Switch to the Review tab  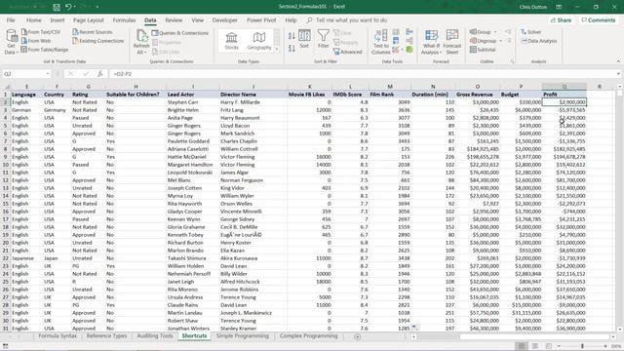(x=174, y=19)
